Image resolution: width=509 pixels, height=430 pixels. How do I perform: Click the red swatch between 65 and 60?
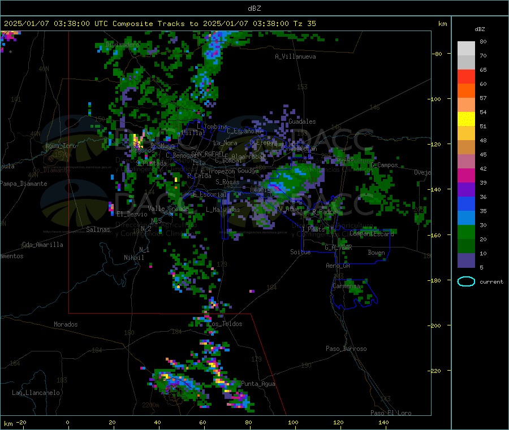coord(466,76)
